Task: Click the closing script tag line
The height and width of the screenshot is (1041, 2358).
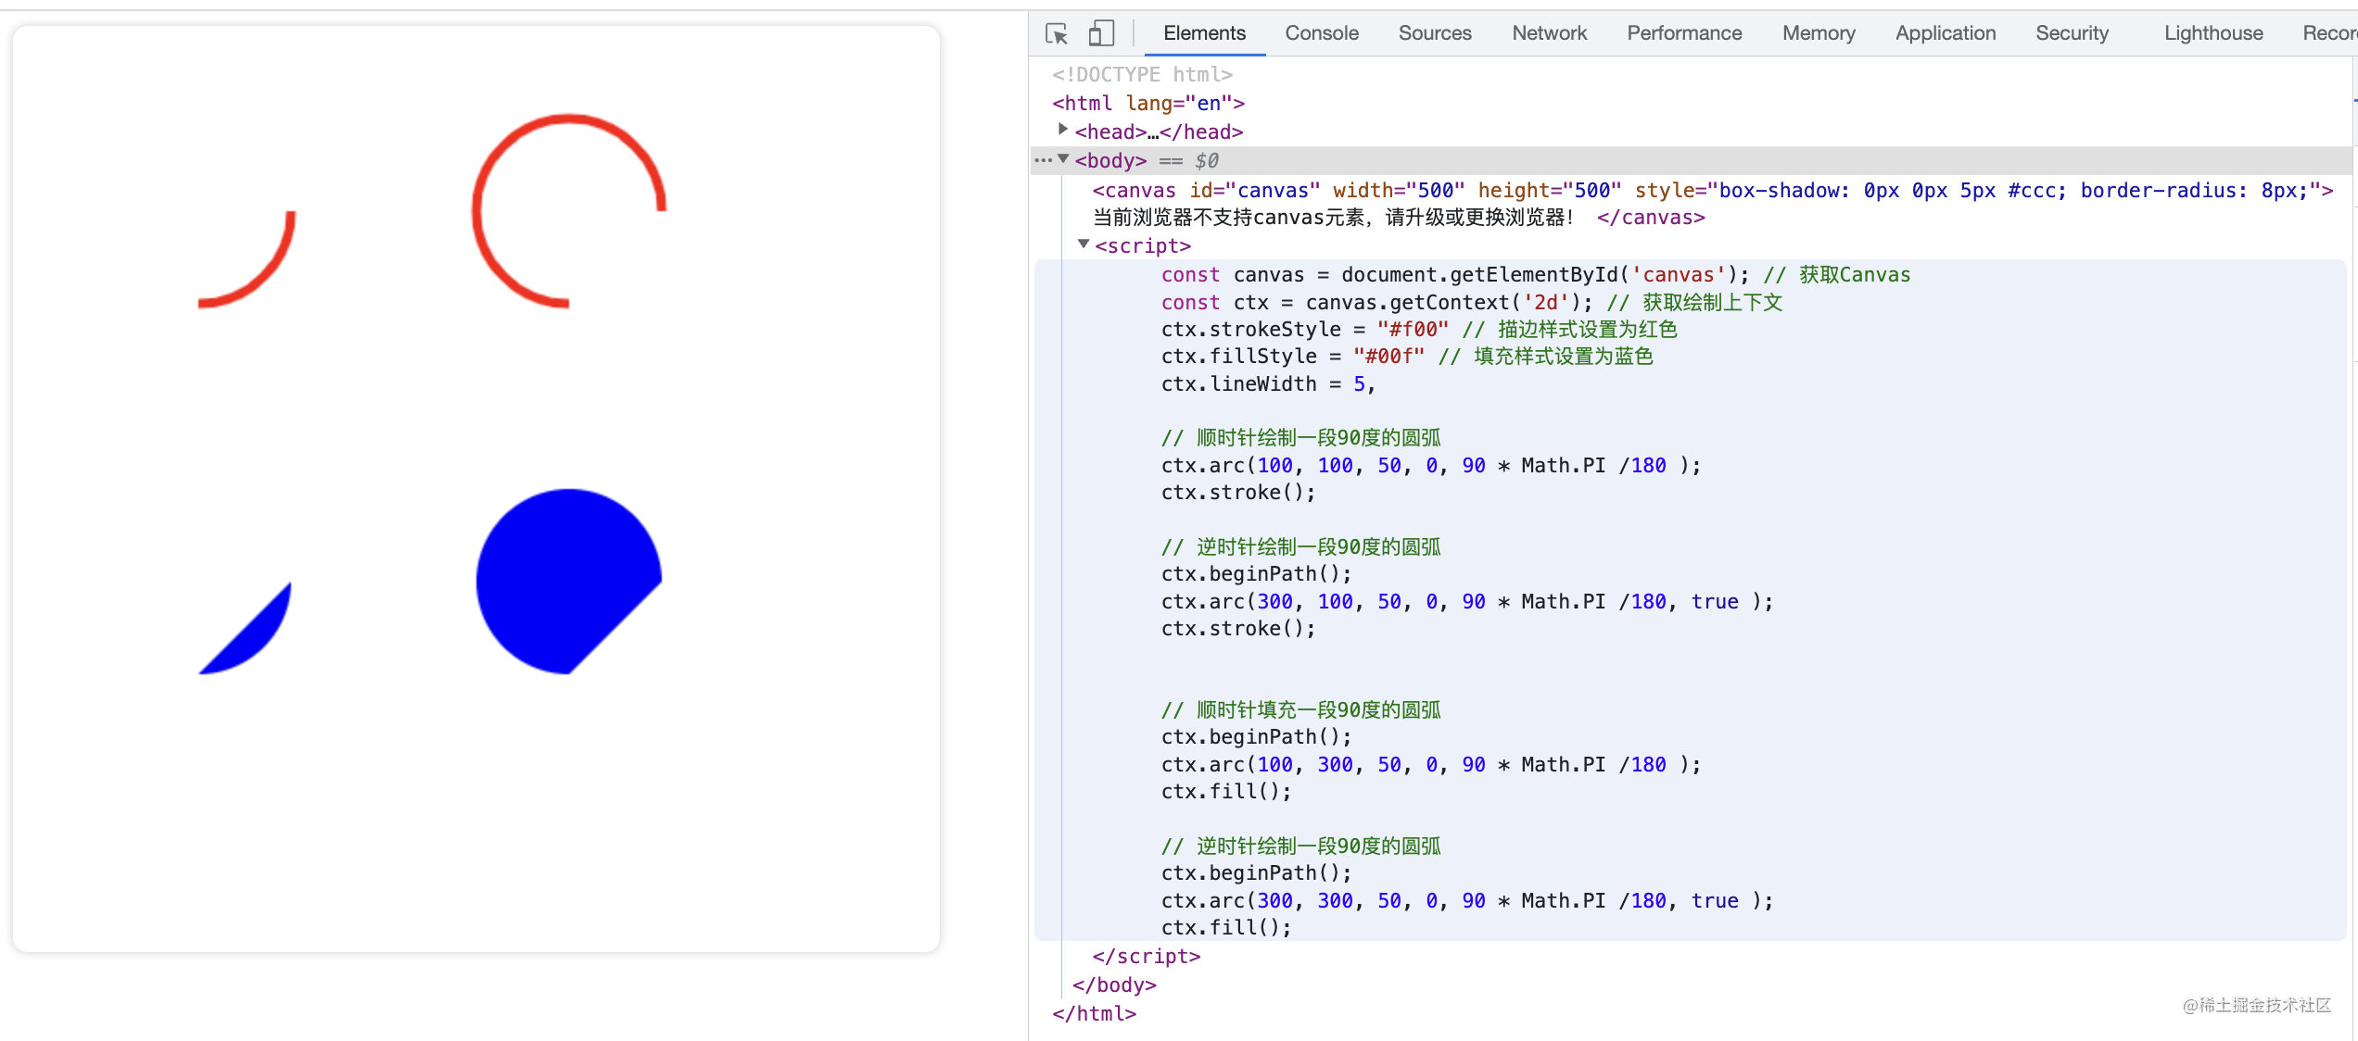Action: point(1146,956)
